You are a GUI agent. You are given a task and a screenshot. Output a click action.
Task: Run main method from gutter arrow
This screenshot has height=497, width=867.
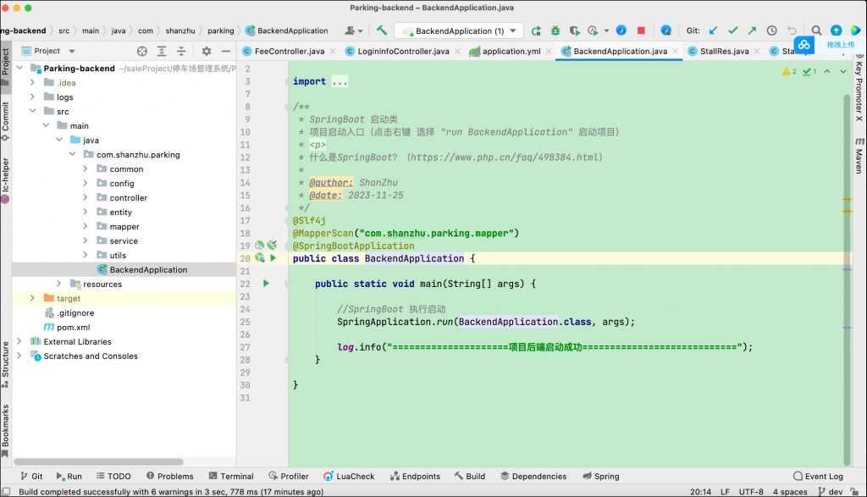tap(266, 284)
